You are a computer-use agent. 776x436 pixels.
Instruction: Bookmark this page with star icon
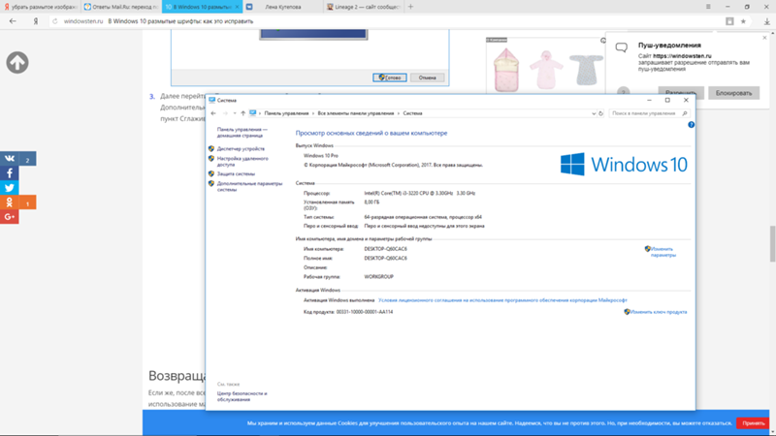coord(743,21)
